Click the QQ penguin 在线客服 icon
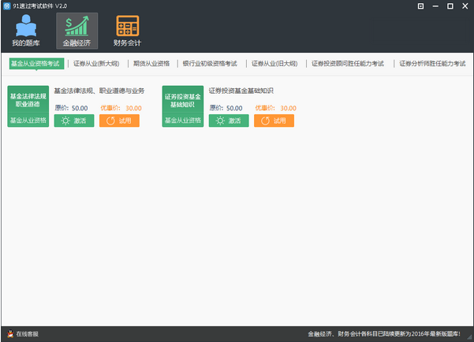This screenshot has height=342, width=474. [10, 333]
